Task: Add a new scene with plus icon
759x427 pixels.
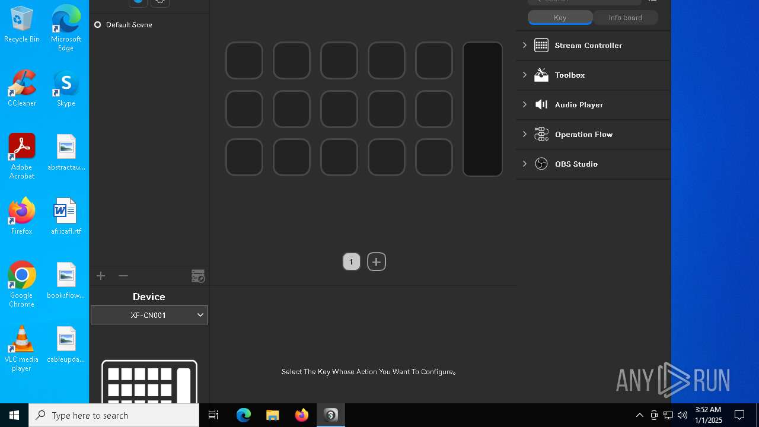Action: click(x=101, y=276)
